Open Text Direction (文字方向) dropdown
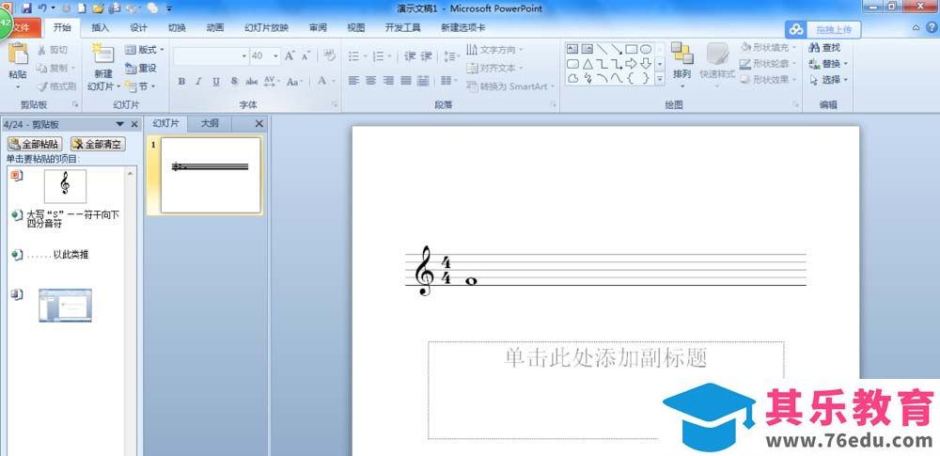This screenshot has height=456, width=940. click(494, 50)
